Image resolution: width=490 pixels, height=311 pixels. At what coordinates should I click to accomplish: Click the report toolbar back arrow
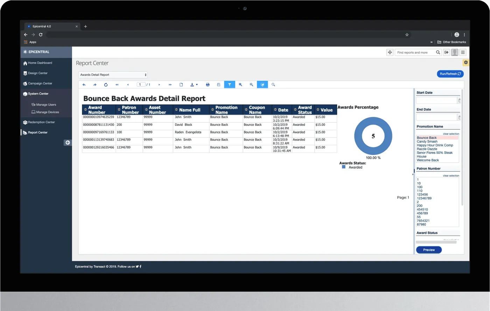(x=84, y=85)
